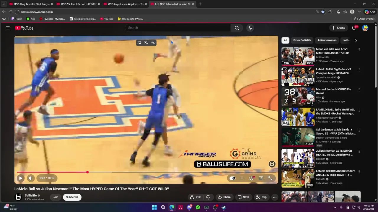378x212 pixels.
Task: Open weather widget showing 46°F
Action: click(x=10, y=207)
